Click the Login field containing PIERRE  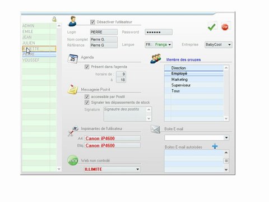pos(104,32)
